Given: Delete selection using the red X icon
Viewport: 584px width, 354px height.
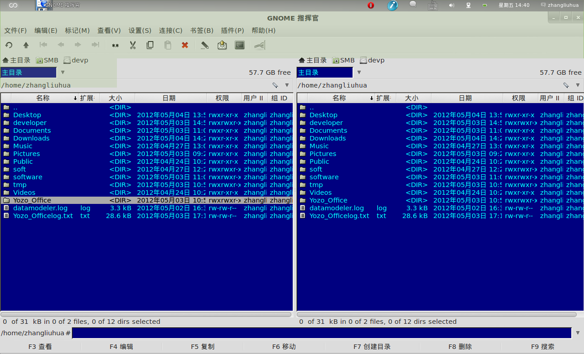Looking at the screenshot, I should (184, 45).
